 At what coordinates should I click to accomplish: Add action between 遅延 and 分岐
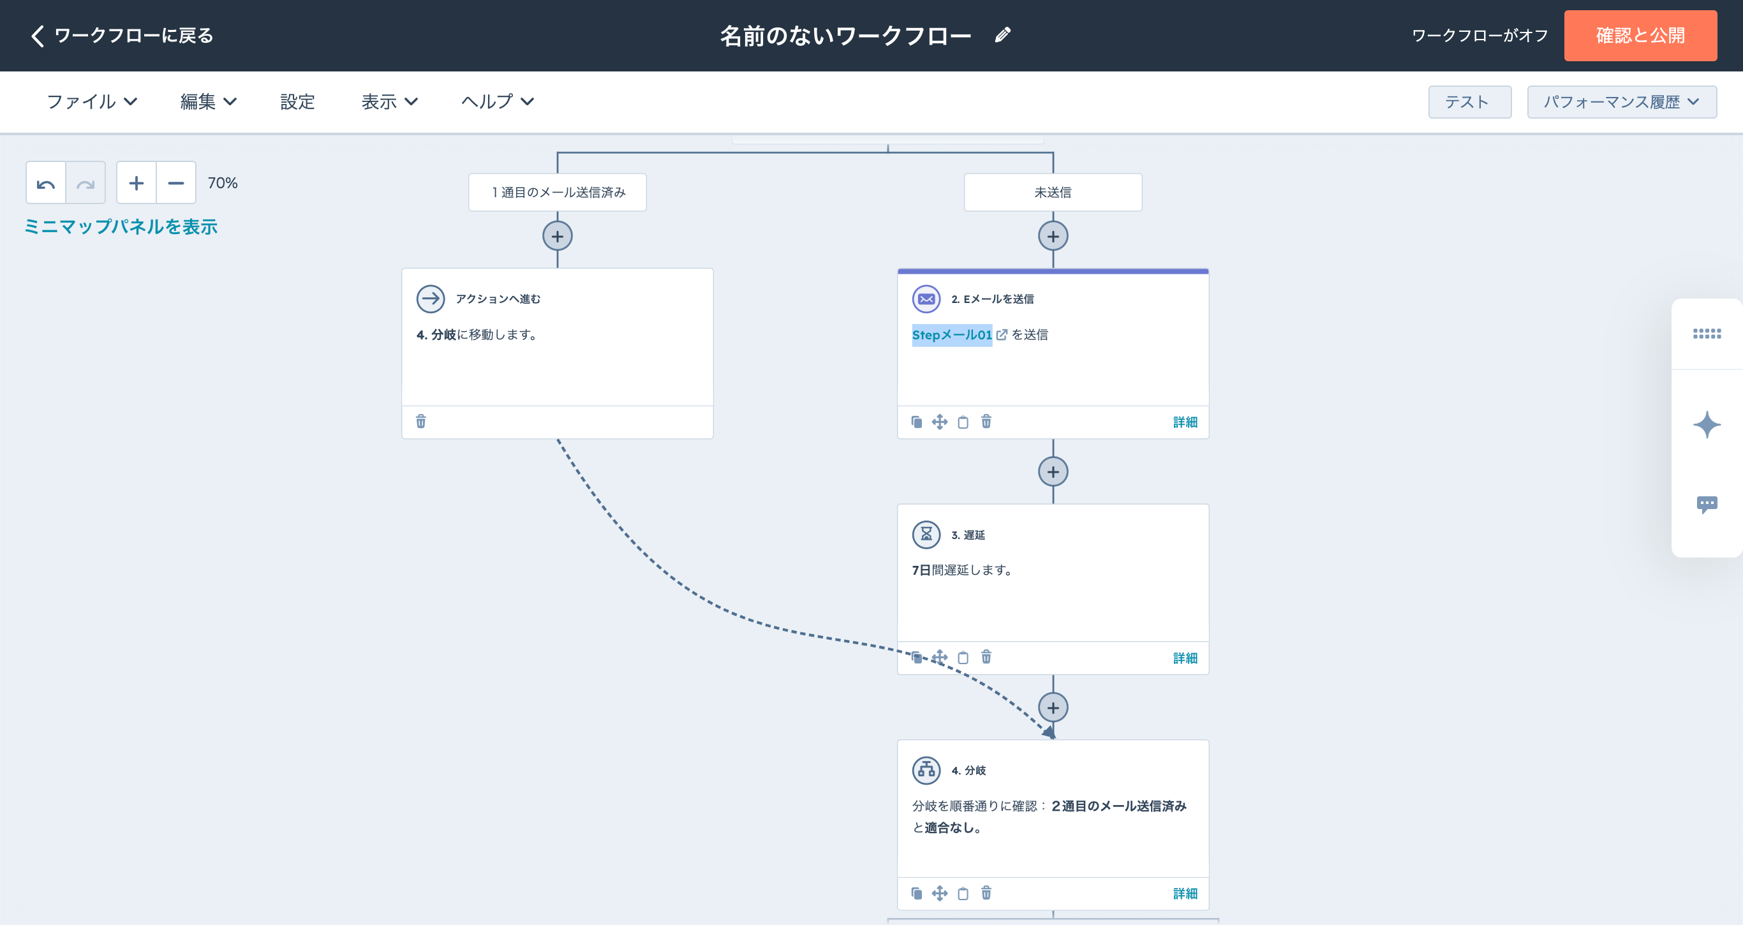pos(1053,708)
